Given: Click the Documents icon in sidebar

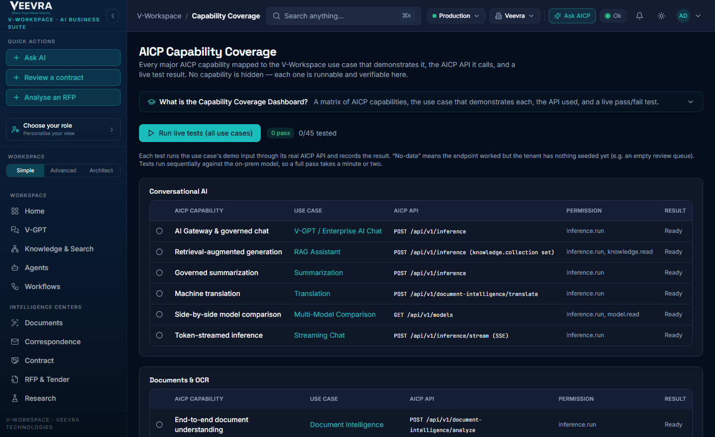Looking at the screenshot, I should click(15, 323).
